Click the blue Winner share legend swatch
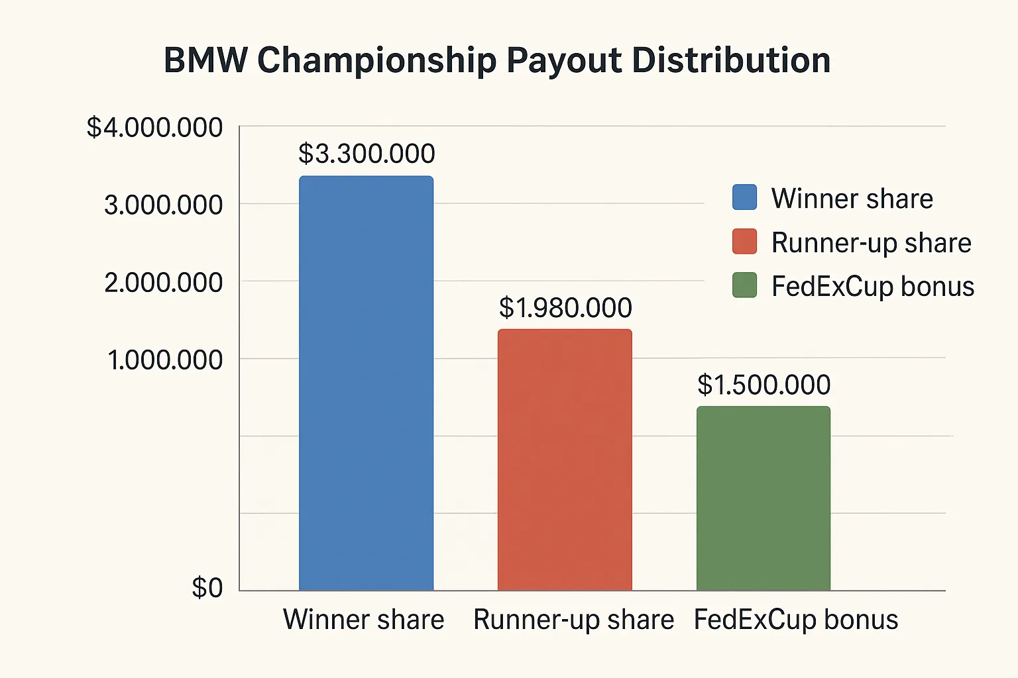Image resolution: width=1018 pixels, height=678 pixels. (744, 198)
